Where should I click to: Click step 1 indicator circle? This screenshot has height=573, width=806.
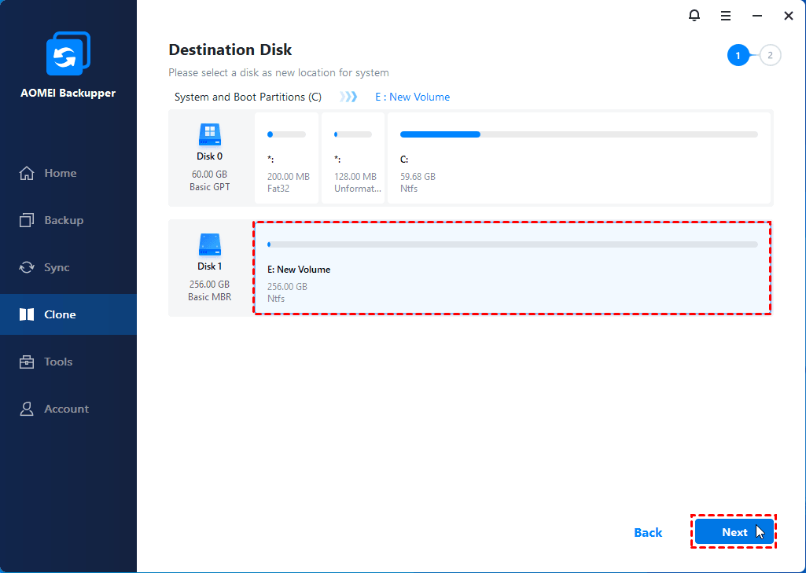coord(738,56)
